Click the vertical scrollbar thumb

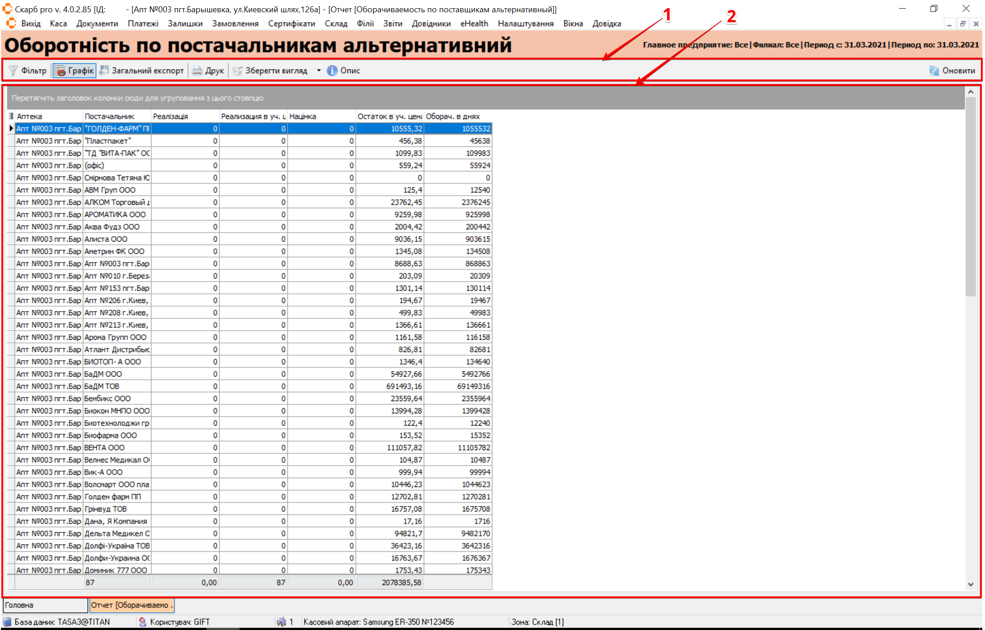pos(970,195)
